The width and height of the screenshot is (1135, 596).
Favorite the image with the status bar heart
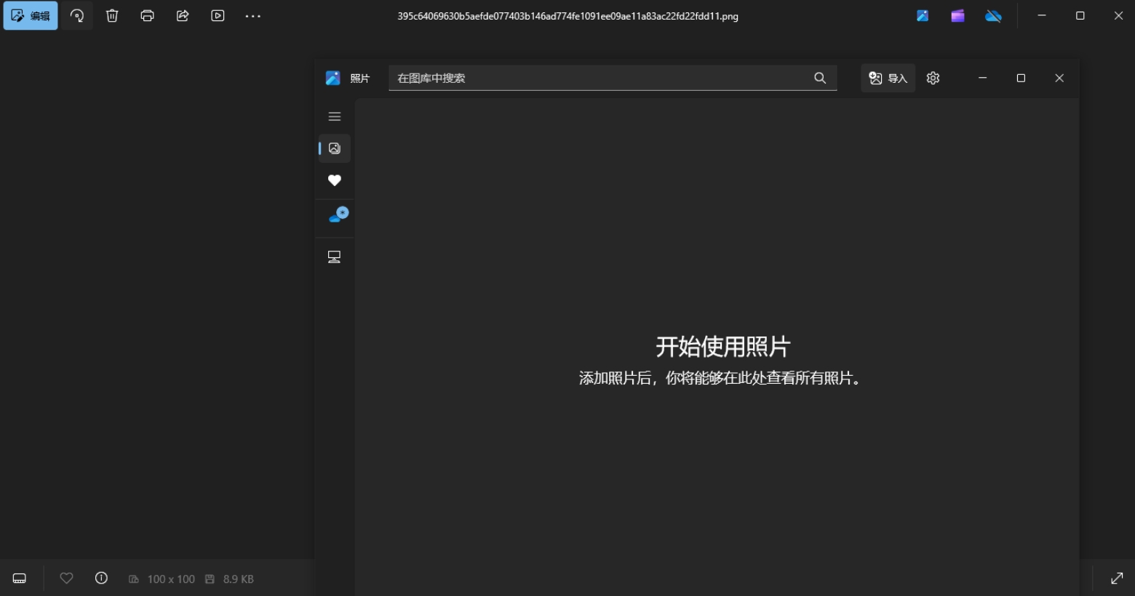pyautogui.click(x=66, y=579)
